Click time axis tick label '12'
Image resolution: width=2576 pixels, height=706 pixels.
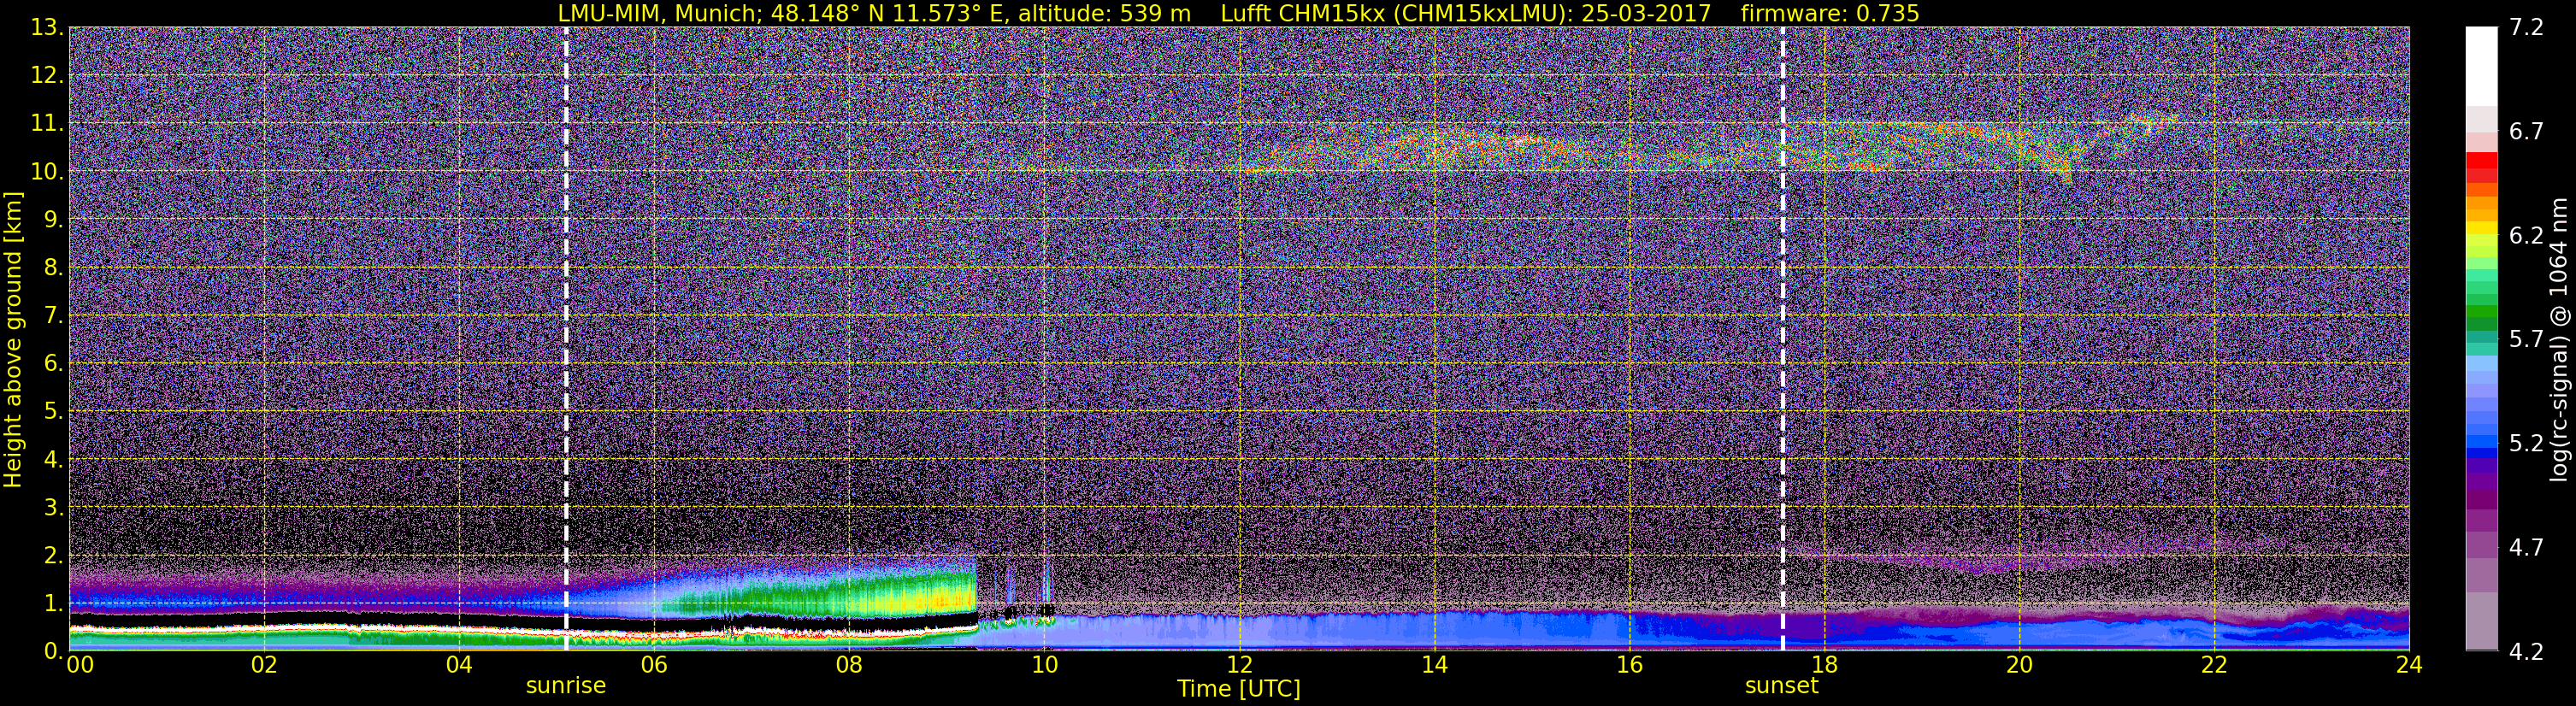coord(1239,665)
